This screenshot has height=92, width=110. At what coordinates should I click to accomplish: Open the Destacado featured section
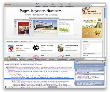(x=37, y=5)
